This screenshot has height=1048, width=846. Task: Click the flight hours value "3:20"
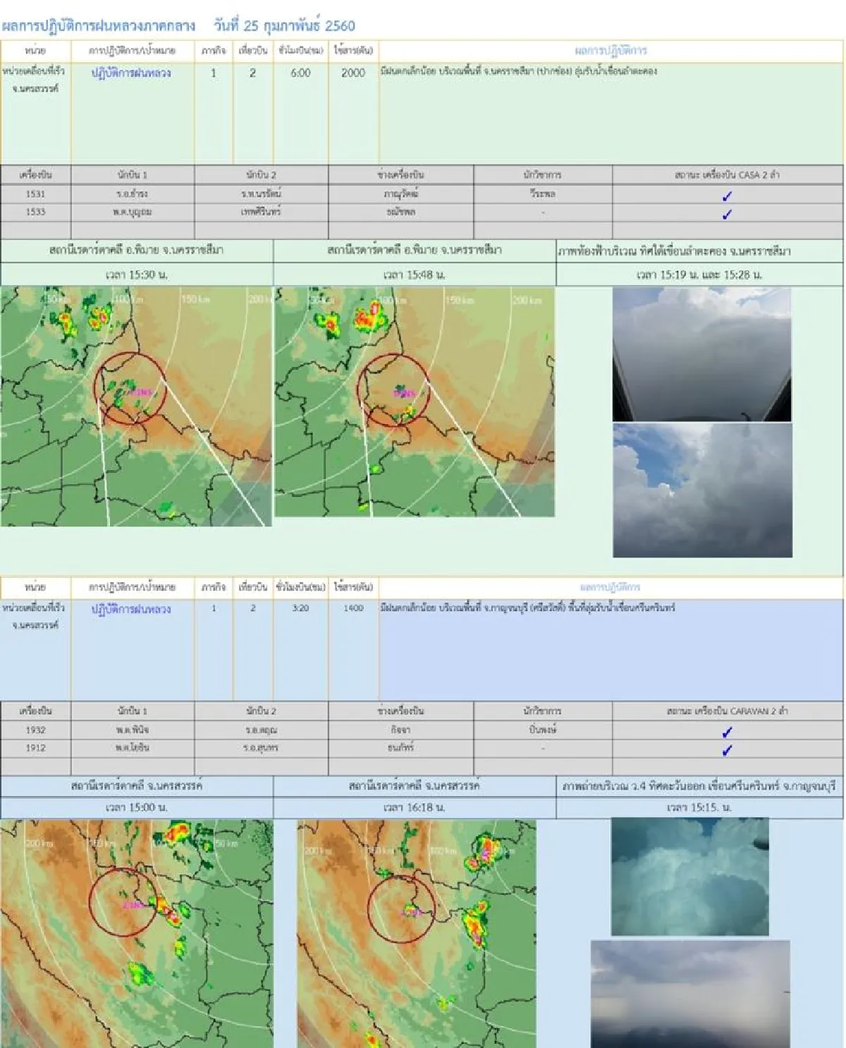point(301,608)
